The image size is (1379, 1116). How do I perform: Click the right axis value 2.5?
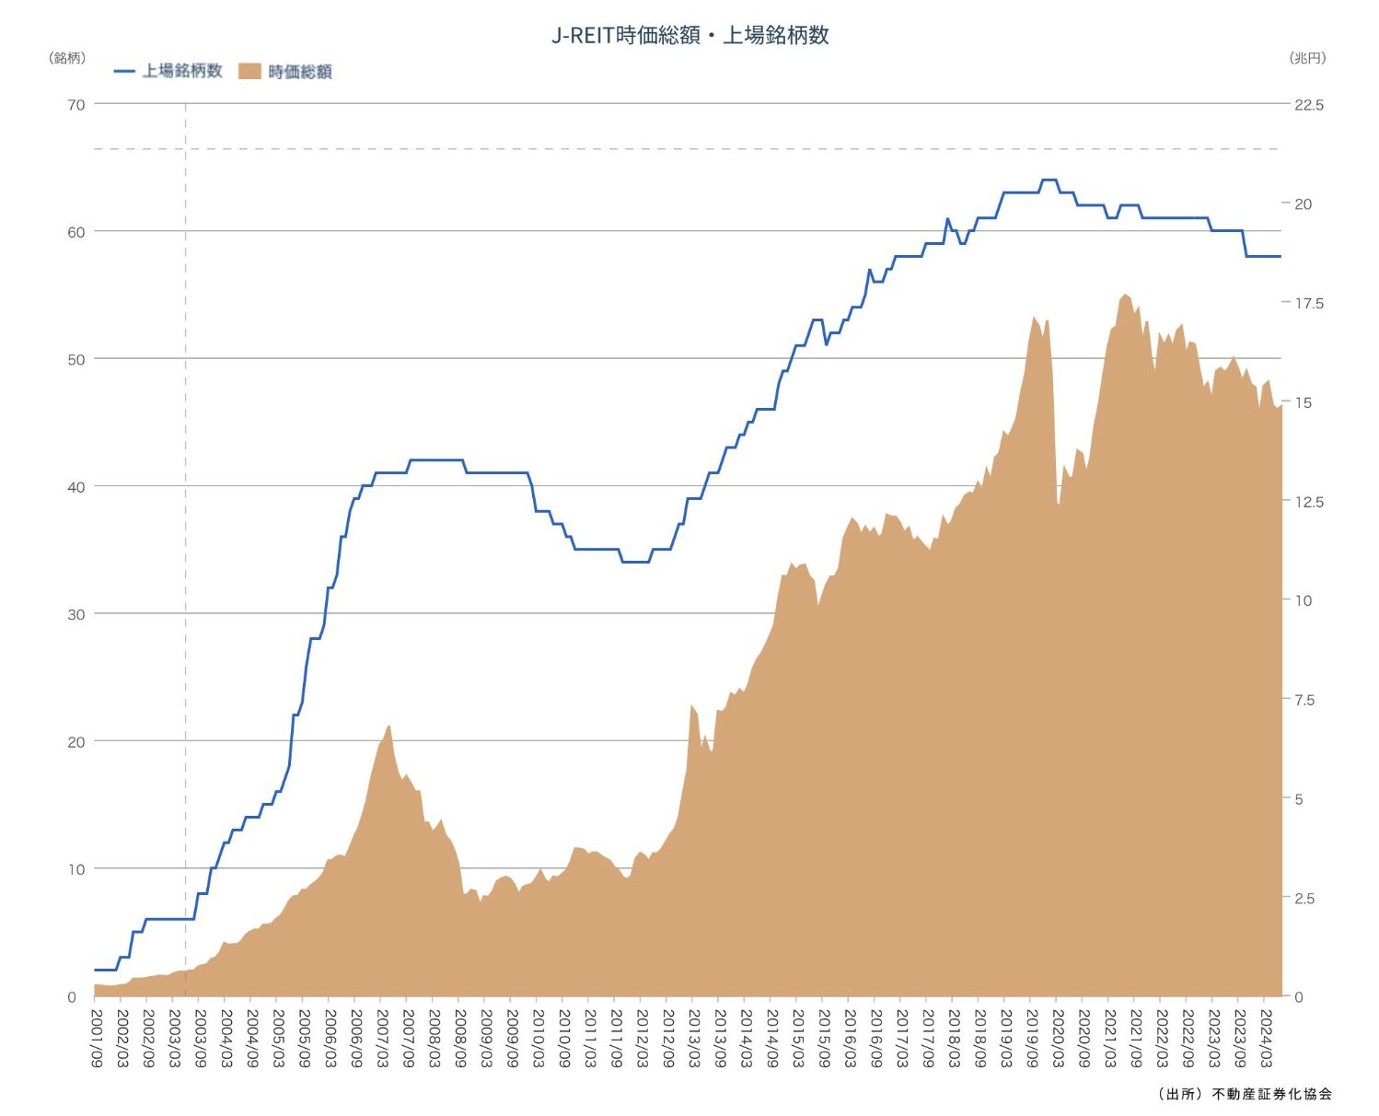1304,899
